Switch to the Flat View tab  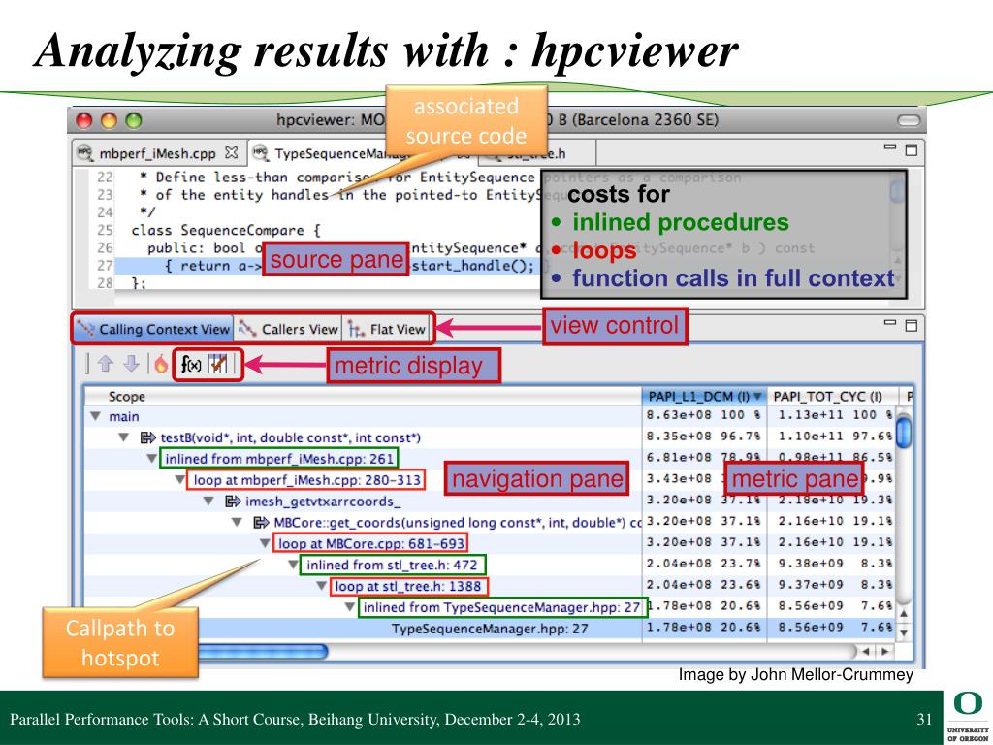tap(387, 329)
